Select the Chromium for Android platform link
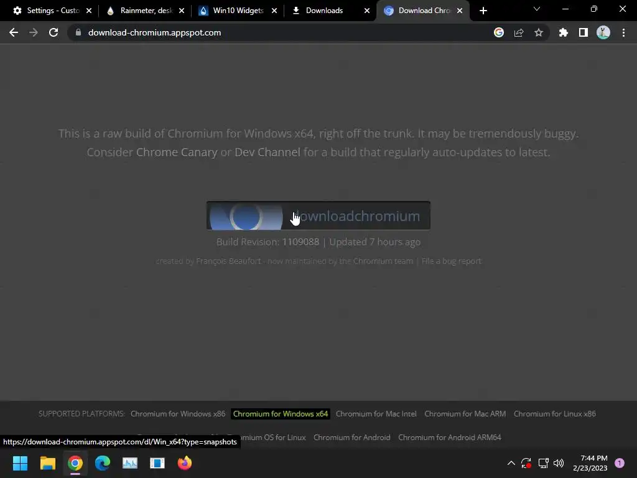 click(x=352, y=438)
